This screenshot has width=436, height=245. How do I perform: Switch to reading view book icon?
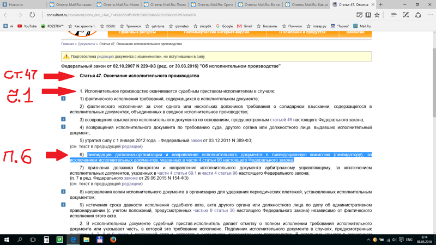point(368,15)
